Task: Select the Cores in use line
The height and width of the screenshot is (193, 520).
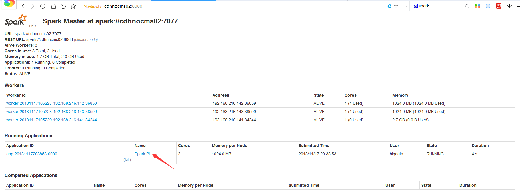Action: pos(32,51)
